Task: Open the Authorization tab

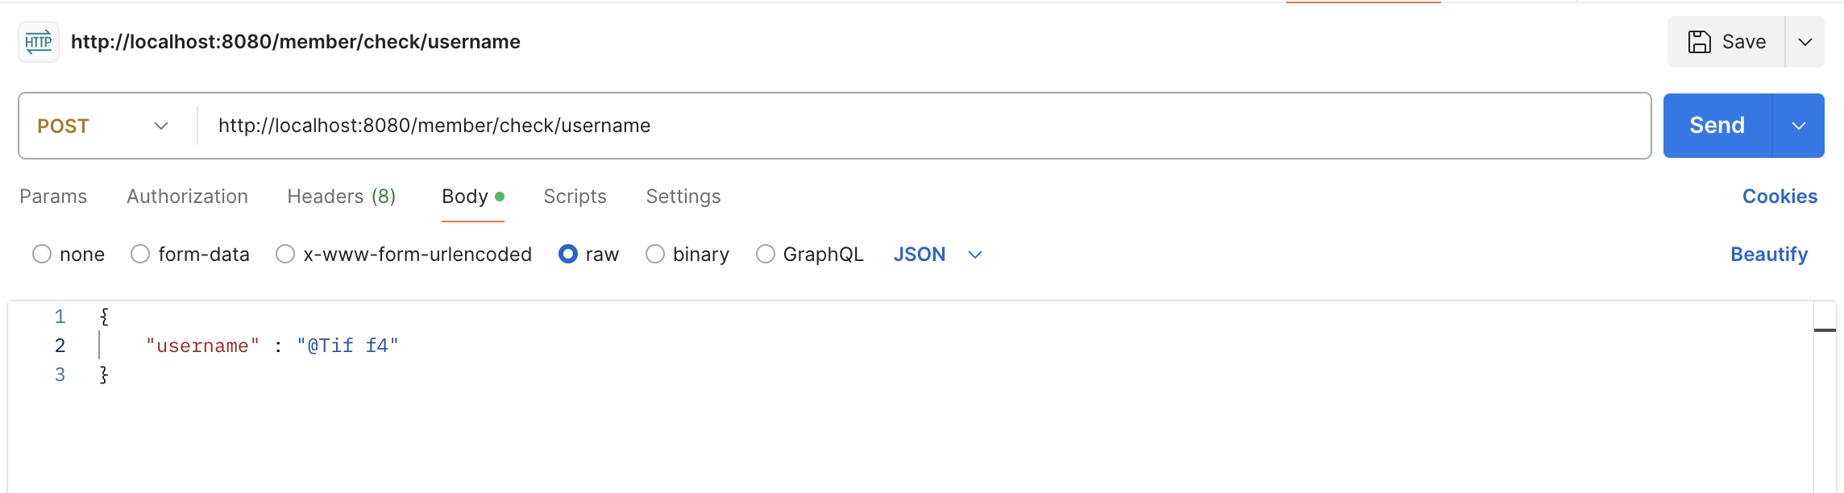Action: 187,197
